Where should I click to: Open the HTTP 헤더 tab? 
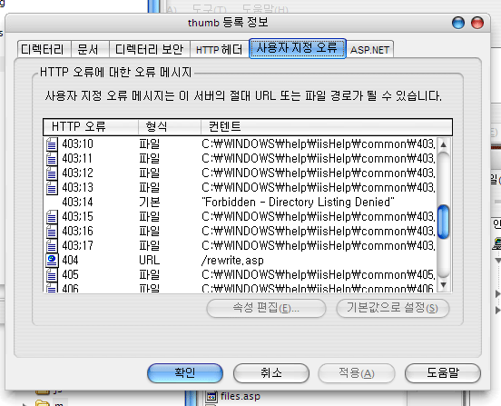coord(220,49)
